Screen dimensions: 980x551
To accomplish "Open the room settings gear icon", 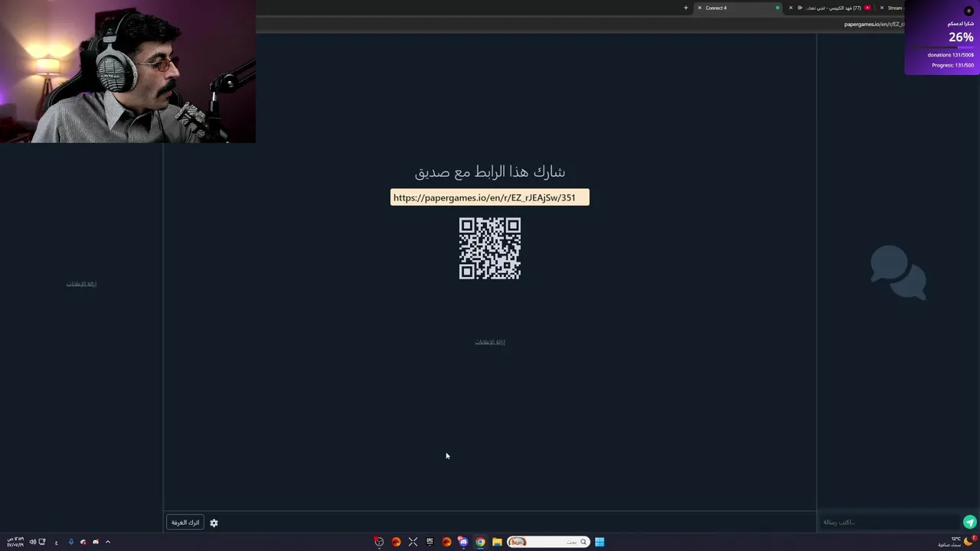I will tap(214, 523).
